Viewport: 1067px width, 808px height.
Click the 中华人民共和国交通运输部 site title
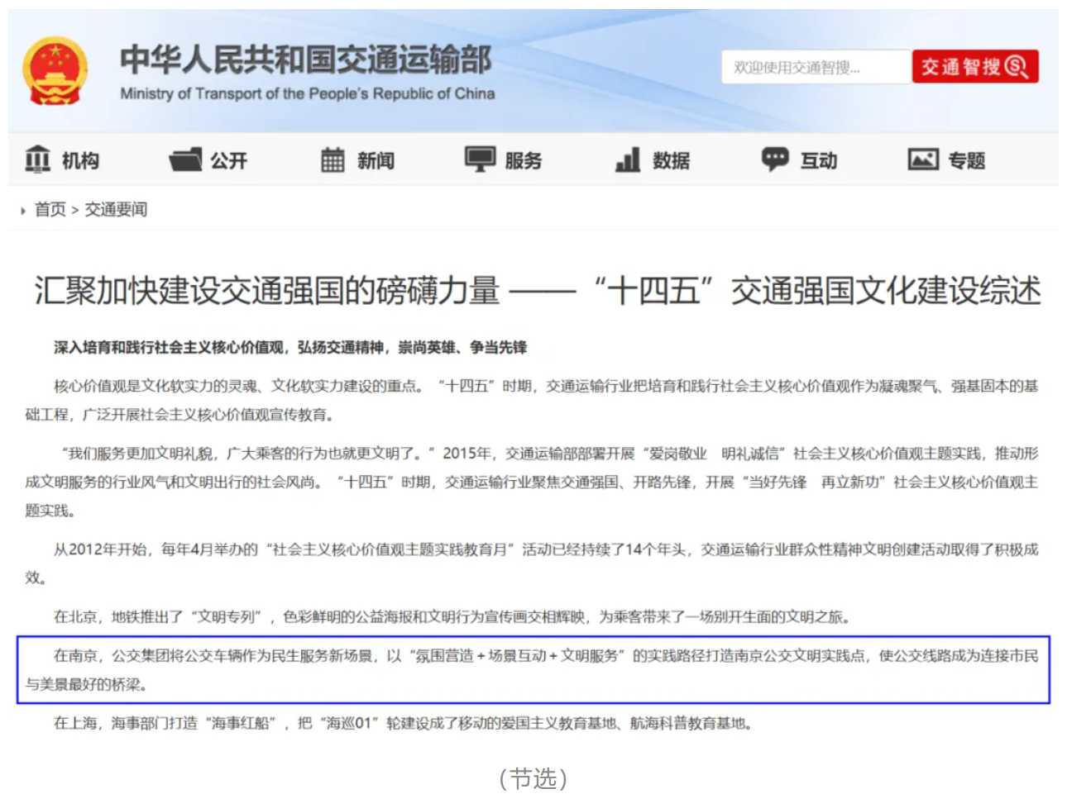click(305, 59)
